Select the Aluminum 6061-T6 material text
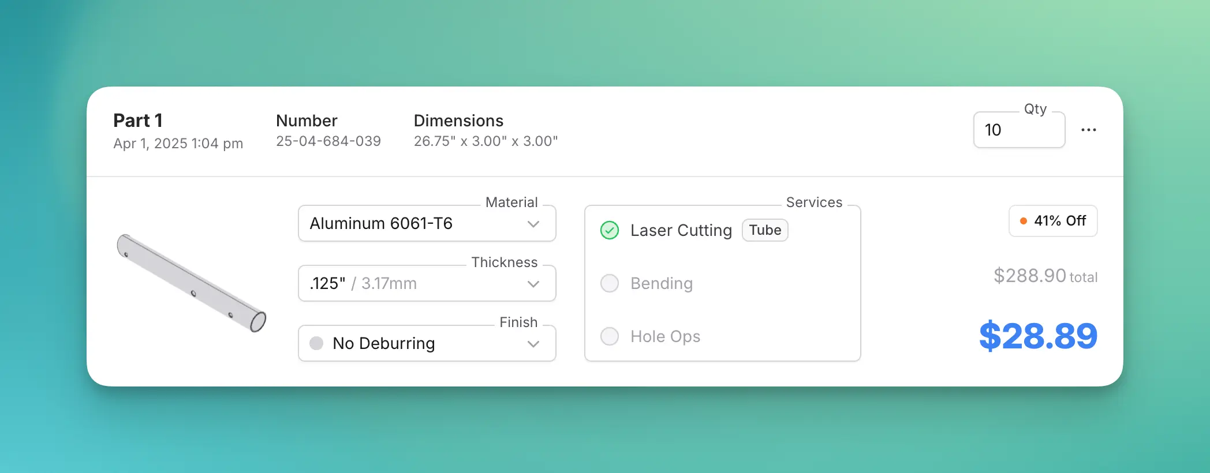 click(381, 223)
